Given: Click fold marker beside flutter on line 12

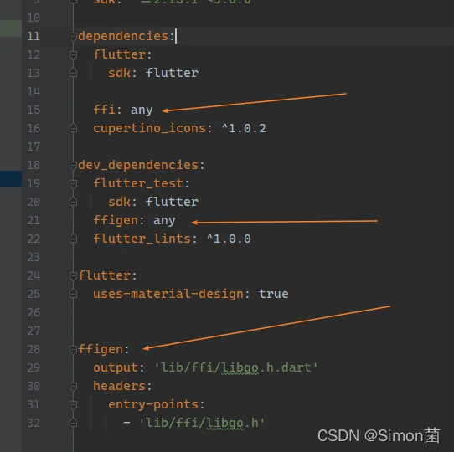Looking at the screenshot, I should coord(73,55).
